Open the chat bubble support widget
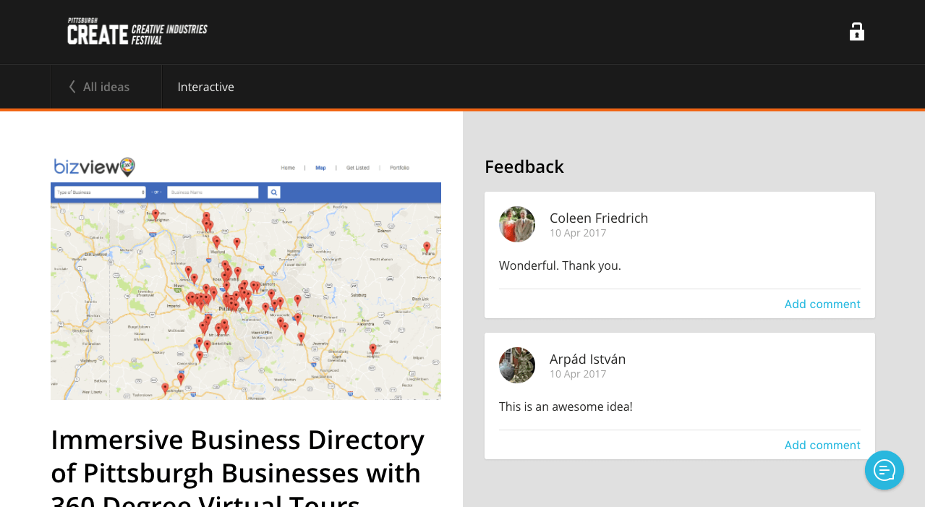Image resolution: width=925 pixels, height=507 pixels. coord(884,470)
